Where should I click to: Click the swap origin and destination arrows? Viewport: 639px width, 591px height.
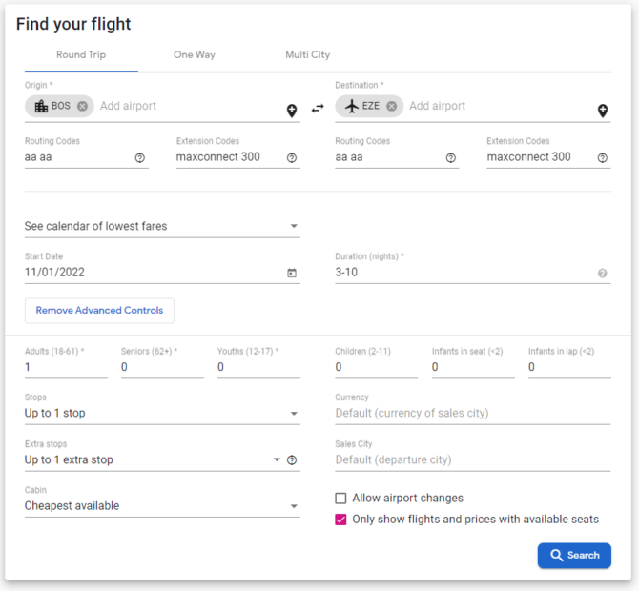point(318,109)
